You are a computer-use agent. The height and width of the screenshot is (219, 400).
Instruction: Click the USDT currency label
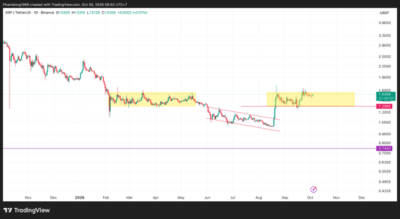point(385,13)
